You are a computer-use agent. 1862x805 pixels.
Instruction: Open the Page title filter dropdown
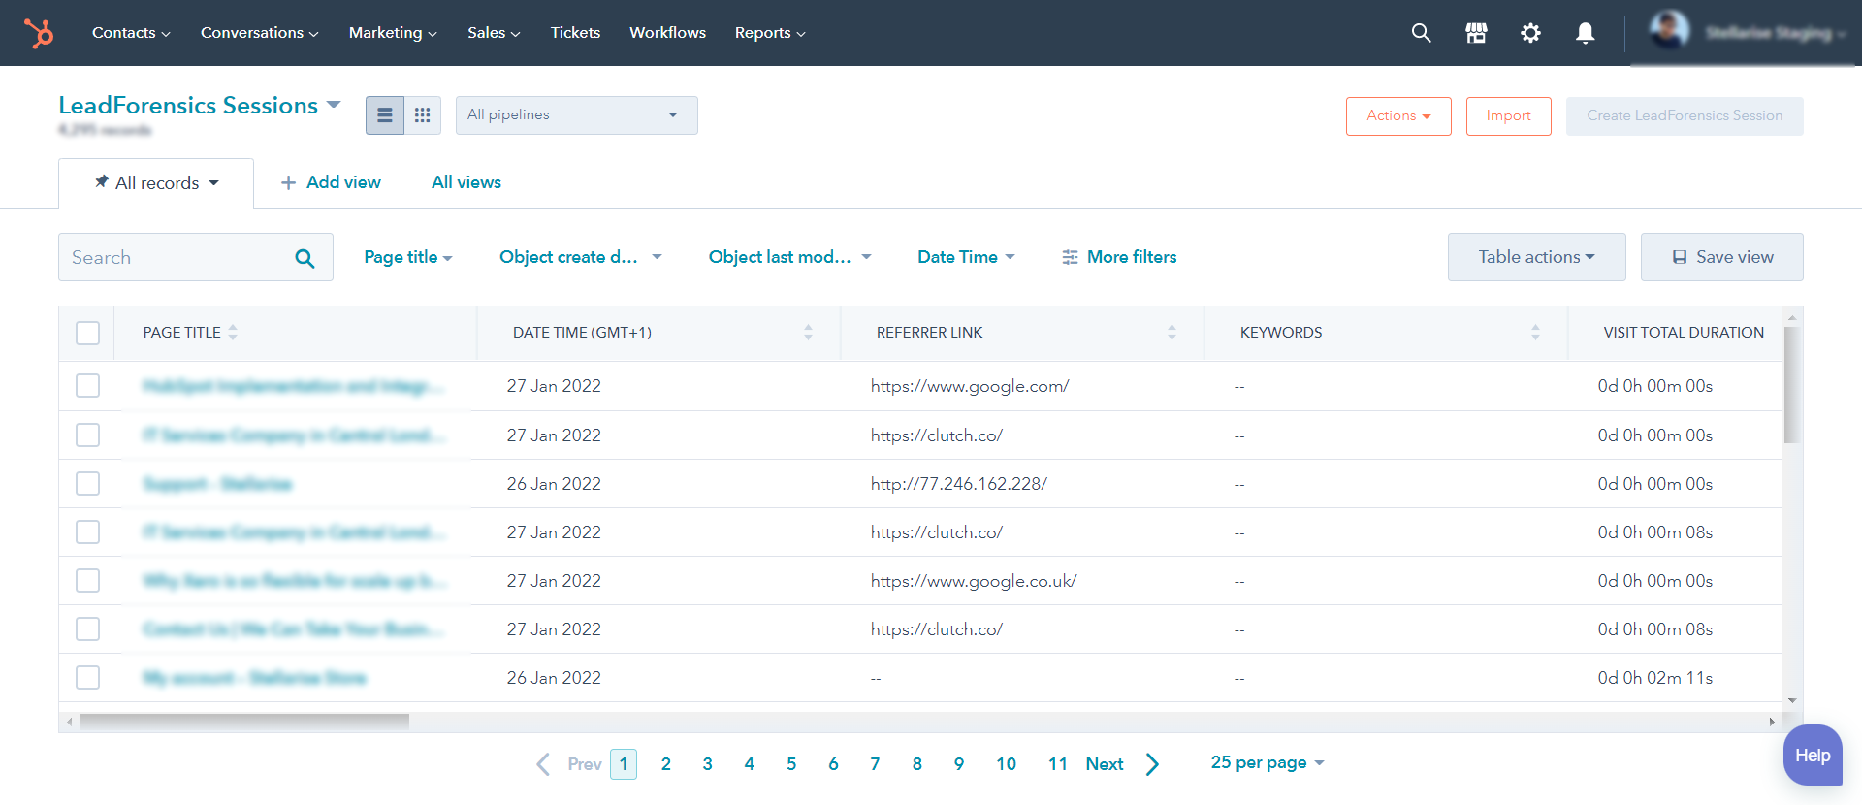(408, 257)
